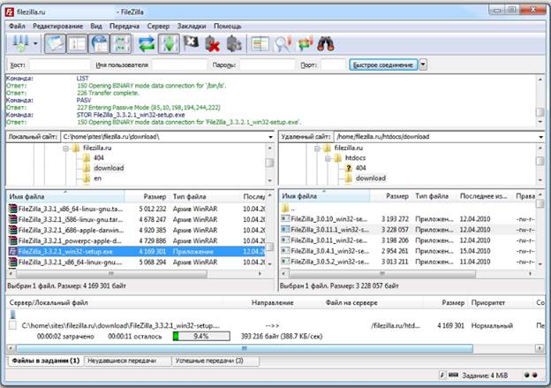Click the 9.4% transfer progress bar
Viewport: 551px width, 388px height.
pyautogui.click(x=200, y=336)
